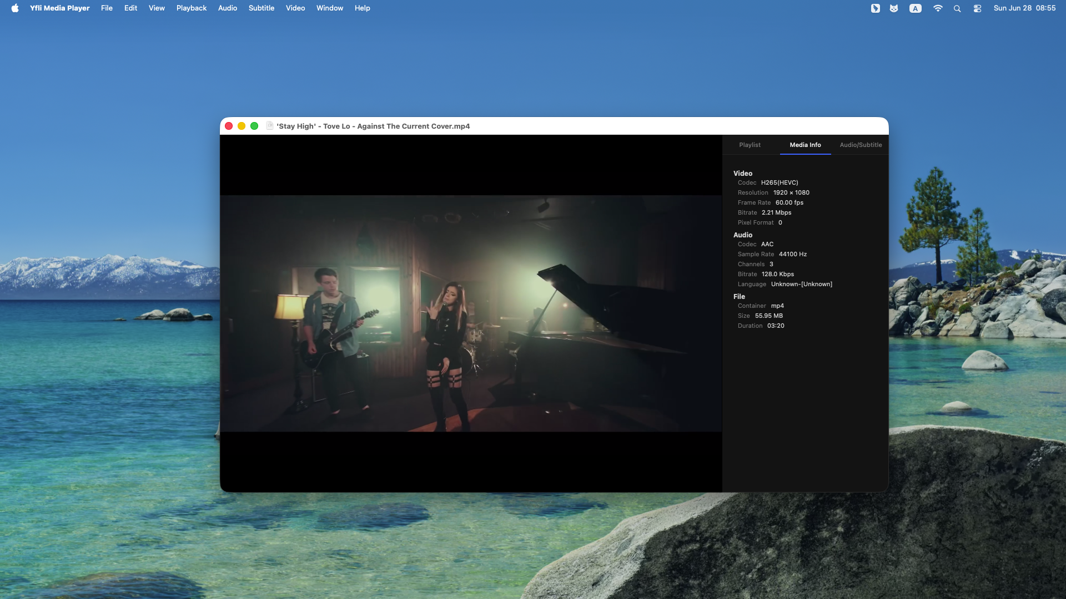Screen dimensions: 1066x599
Task: Open the Help menu
Action: point(362,8)
